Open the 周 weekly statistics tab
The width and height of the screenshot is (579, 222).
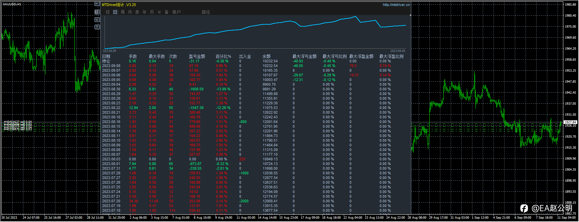122,12
